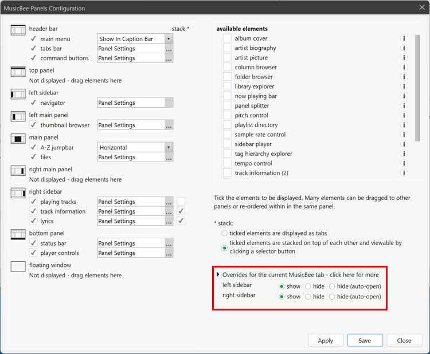Tick the now playing bar checkbox
The image size is (430, 354).
[227, 96]
